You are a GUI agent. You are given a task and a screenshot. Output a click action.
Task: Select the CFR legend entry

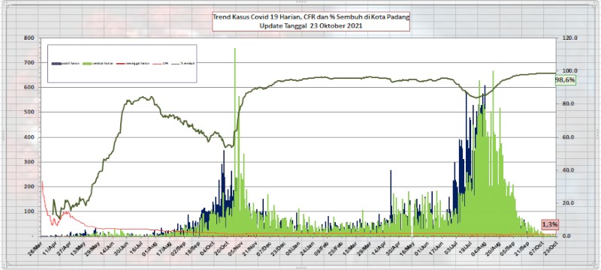[160, 64]
